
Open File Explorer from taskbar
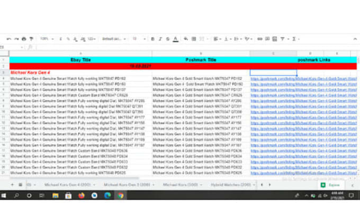56,196
